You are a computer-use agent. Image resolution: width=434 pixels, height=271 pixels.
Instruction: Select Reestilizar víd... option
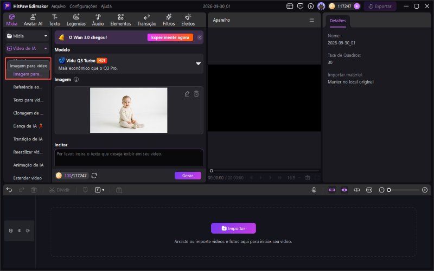coord(28,152)
